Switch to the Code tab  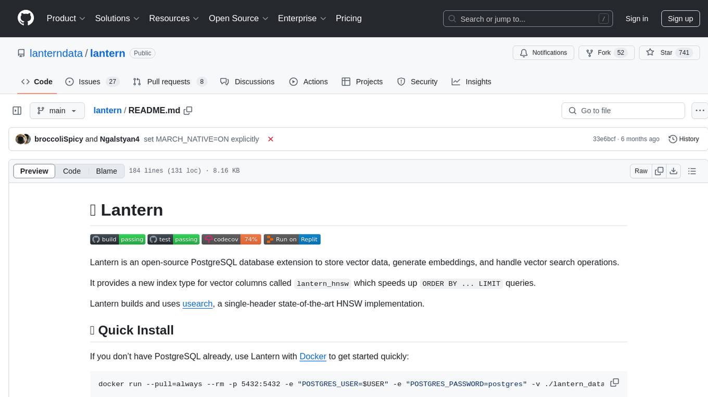(x=37, y=82)
